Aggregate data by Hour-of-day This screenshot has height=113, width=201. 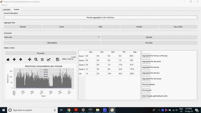click(x=178, y=27)
